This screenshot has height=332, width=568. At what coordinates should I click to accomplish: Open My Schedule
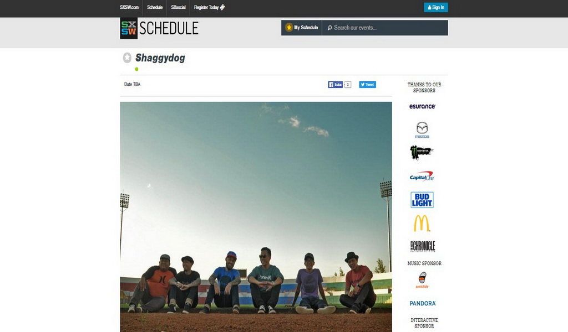[x=301, y=28]
